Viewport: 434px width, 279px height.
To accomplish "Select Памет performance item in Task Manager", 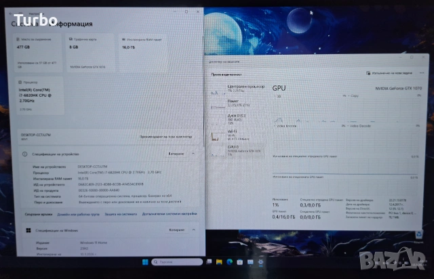I will coord(237,104).
